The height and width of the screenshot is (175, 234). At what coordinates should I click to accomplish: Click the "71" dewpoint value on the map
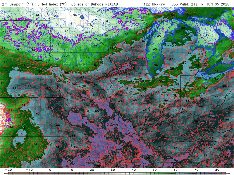pyautogui.click(x=191, y=150)
